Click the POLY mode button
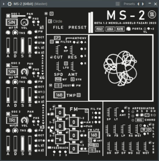 pyautogui.click(x=100, y=29)
